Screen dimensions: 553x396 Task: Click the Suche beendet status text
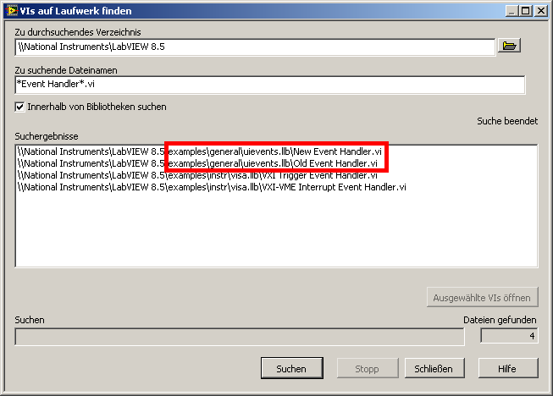[x=507, y=121]
